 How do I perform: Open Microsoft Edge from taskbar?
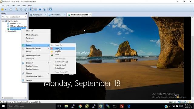click(129, 106)
